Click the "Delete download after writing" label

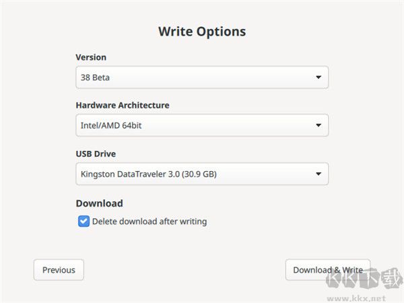[x=149, y=221]
